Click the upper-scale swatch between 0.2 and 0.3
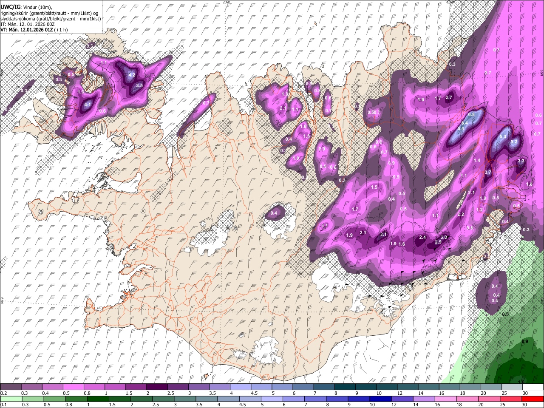544x408 pixels. pos(11,387)
